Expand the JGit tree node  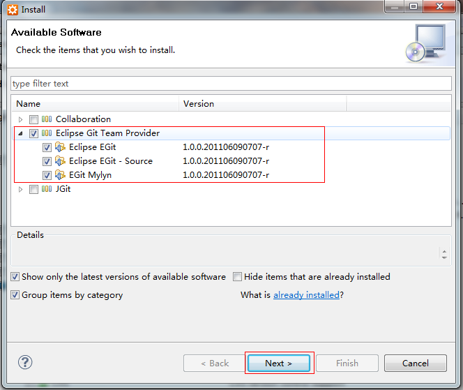[20, 189]
